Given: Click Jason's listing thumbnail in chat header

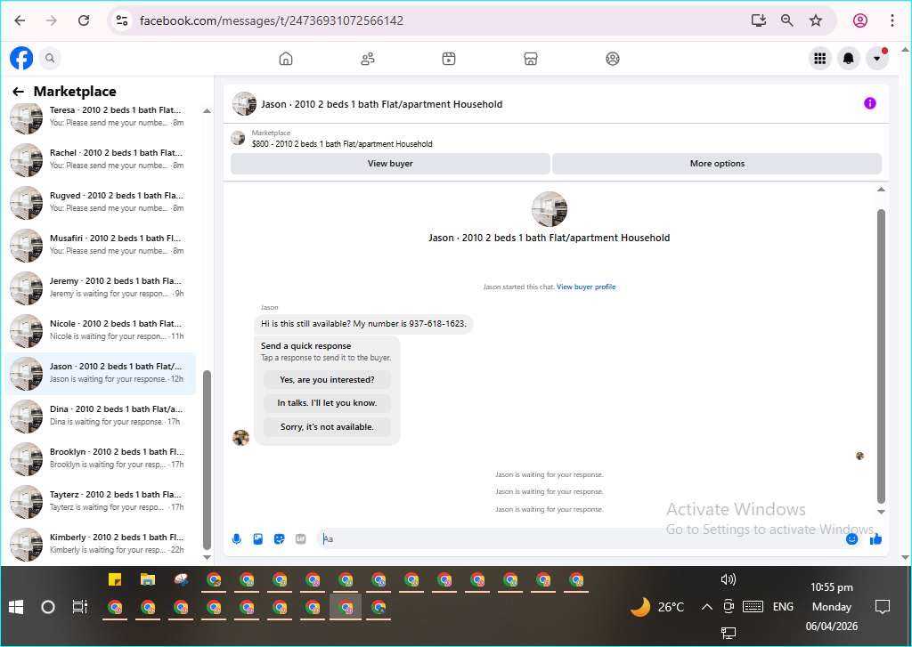Looking at the screenshot, I should [x=244, y=103].
